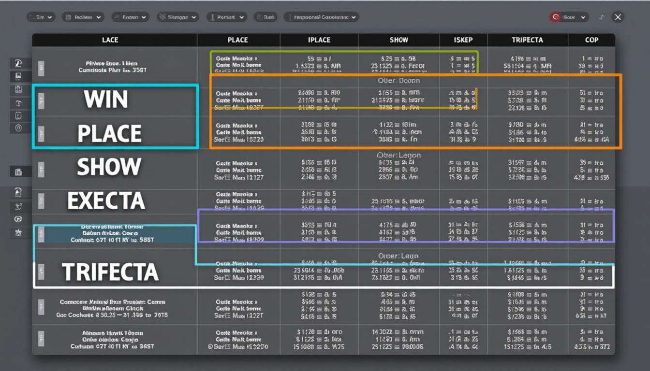Viewport: 650px width, 371px height.
Task: Click the SHOW column header
Action: coord(399,40)
